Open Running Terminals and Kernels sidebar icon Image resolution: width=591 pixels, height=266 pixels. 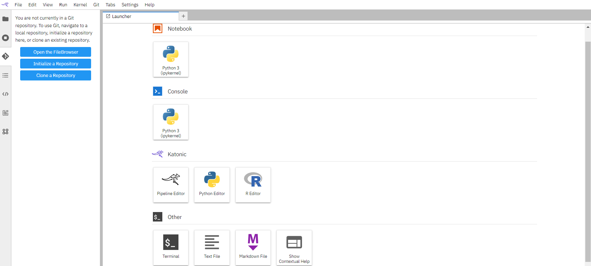5,38
